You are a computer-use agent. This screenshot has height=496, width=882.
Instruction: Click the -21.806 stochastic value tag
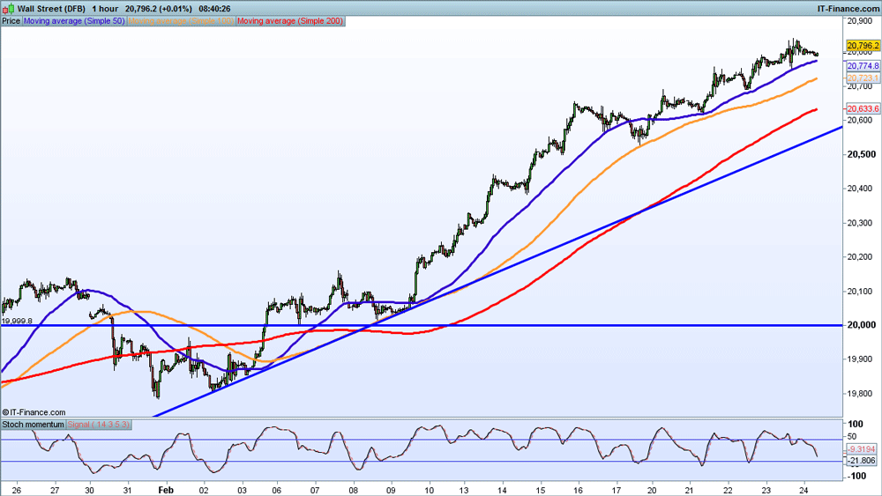coord(862,461)
